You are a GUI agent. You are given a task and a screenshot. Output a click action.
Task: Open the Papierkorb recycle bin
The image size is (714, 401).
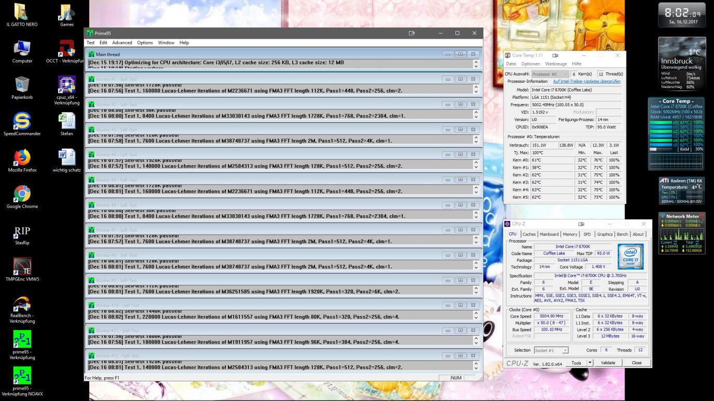(x=22, y=84)
